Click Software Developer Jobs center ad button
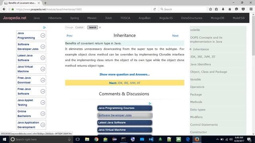The image size is (255, 143). 125,115
